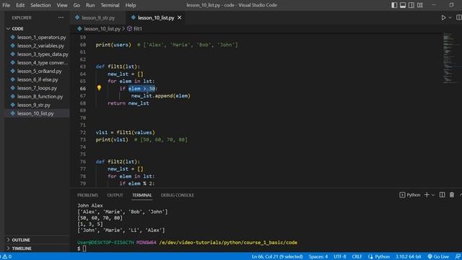
Task: Close the lesson_10_list.py tab
Action: click(180, 17)
